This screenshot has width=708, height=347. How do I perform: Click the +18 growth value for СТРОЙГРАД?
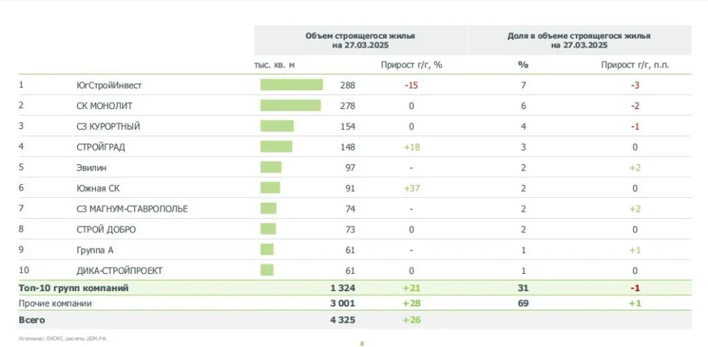(x=411, y=147)
